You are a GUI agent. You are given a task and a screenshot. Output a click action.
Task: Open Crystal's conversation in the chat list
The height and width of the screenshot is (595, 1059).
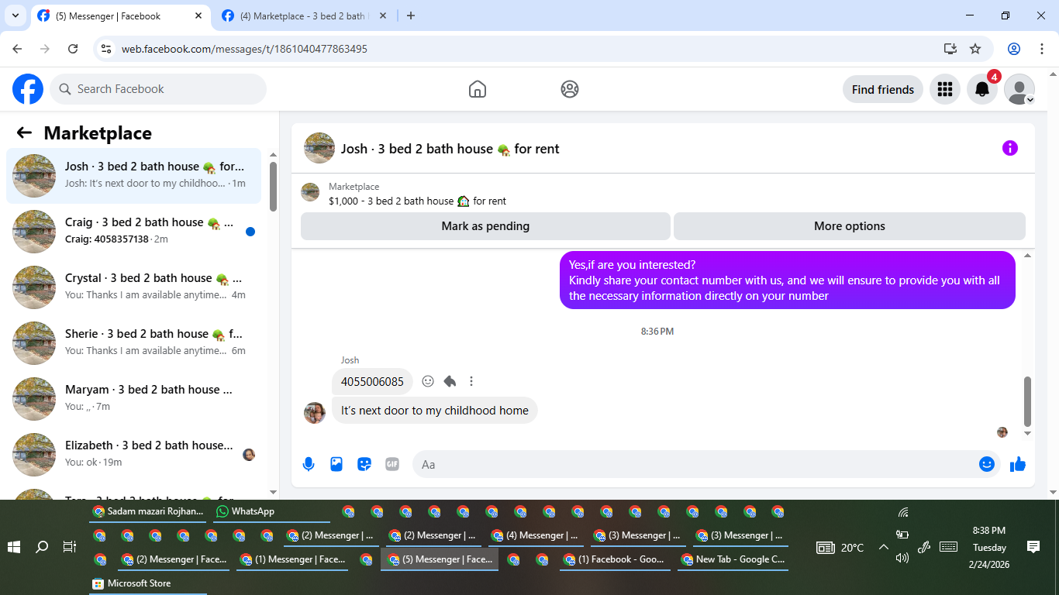[134, 287]
